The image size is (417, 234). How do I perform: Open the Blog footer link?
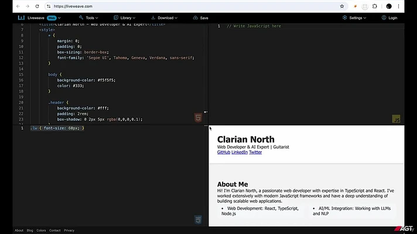30,230
